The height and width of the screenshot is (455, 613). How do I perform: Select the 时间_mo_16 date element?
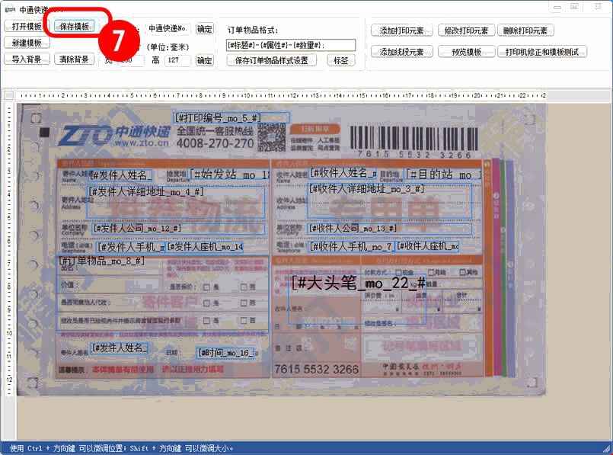225,353
